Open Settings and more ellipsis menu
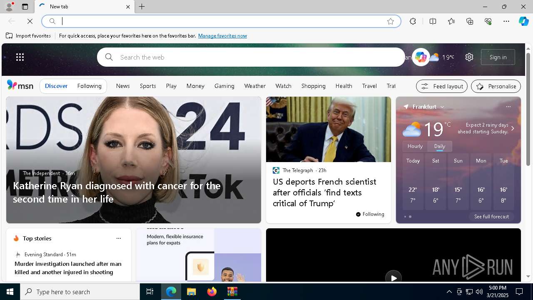Viewport: 533px width, 300px height. (506, 21)
